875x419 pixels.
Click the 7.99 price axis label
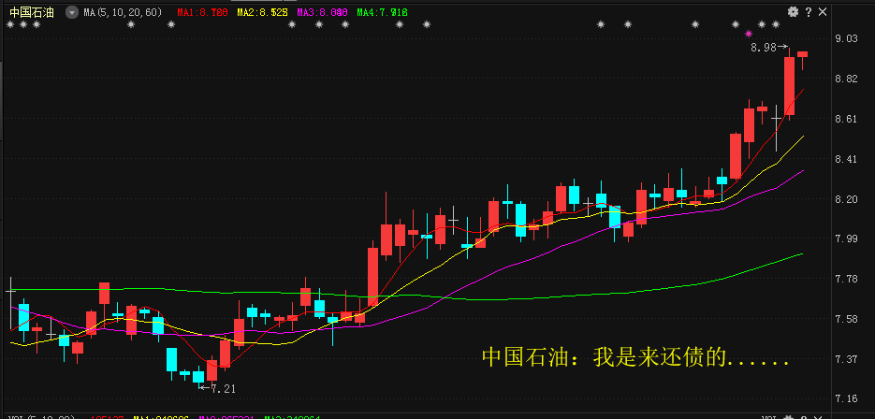[848, 238]
